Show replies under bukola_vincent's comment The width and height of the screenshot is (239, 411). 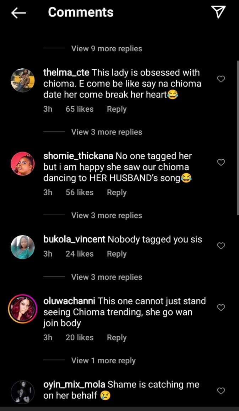click(x=107, y=277)
